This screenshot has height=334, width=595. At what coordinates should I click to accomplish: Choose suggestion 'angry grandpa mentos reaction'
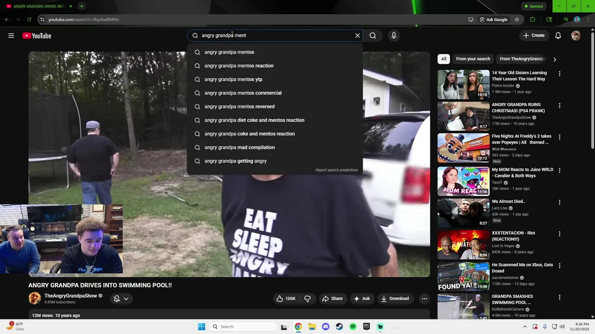tap(275, 66)
